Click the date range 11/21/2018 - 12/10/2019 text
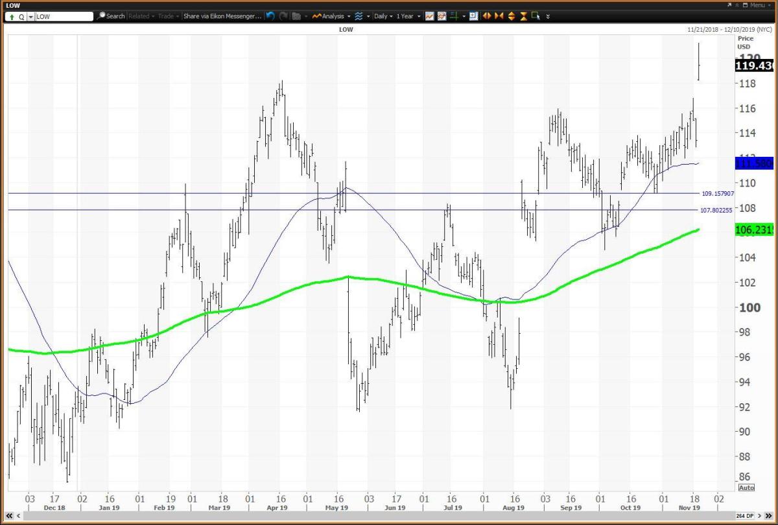778x525 pixels. point(731,29)
